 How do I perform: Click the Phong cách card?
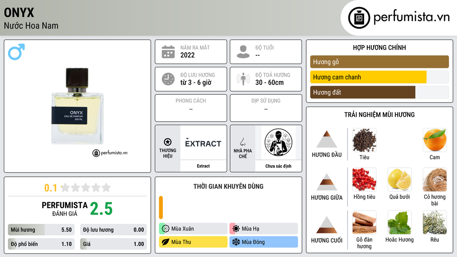point(191,108)
